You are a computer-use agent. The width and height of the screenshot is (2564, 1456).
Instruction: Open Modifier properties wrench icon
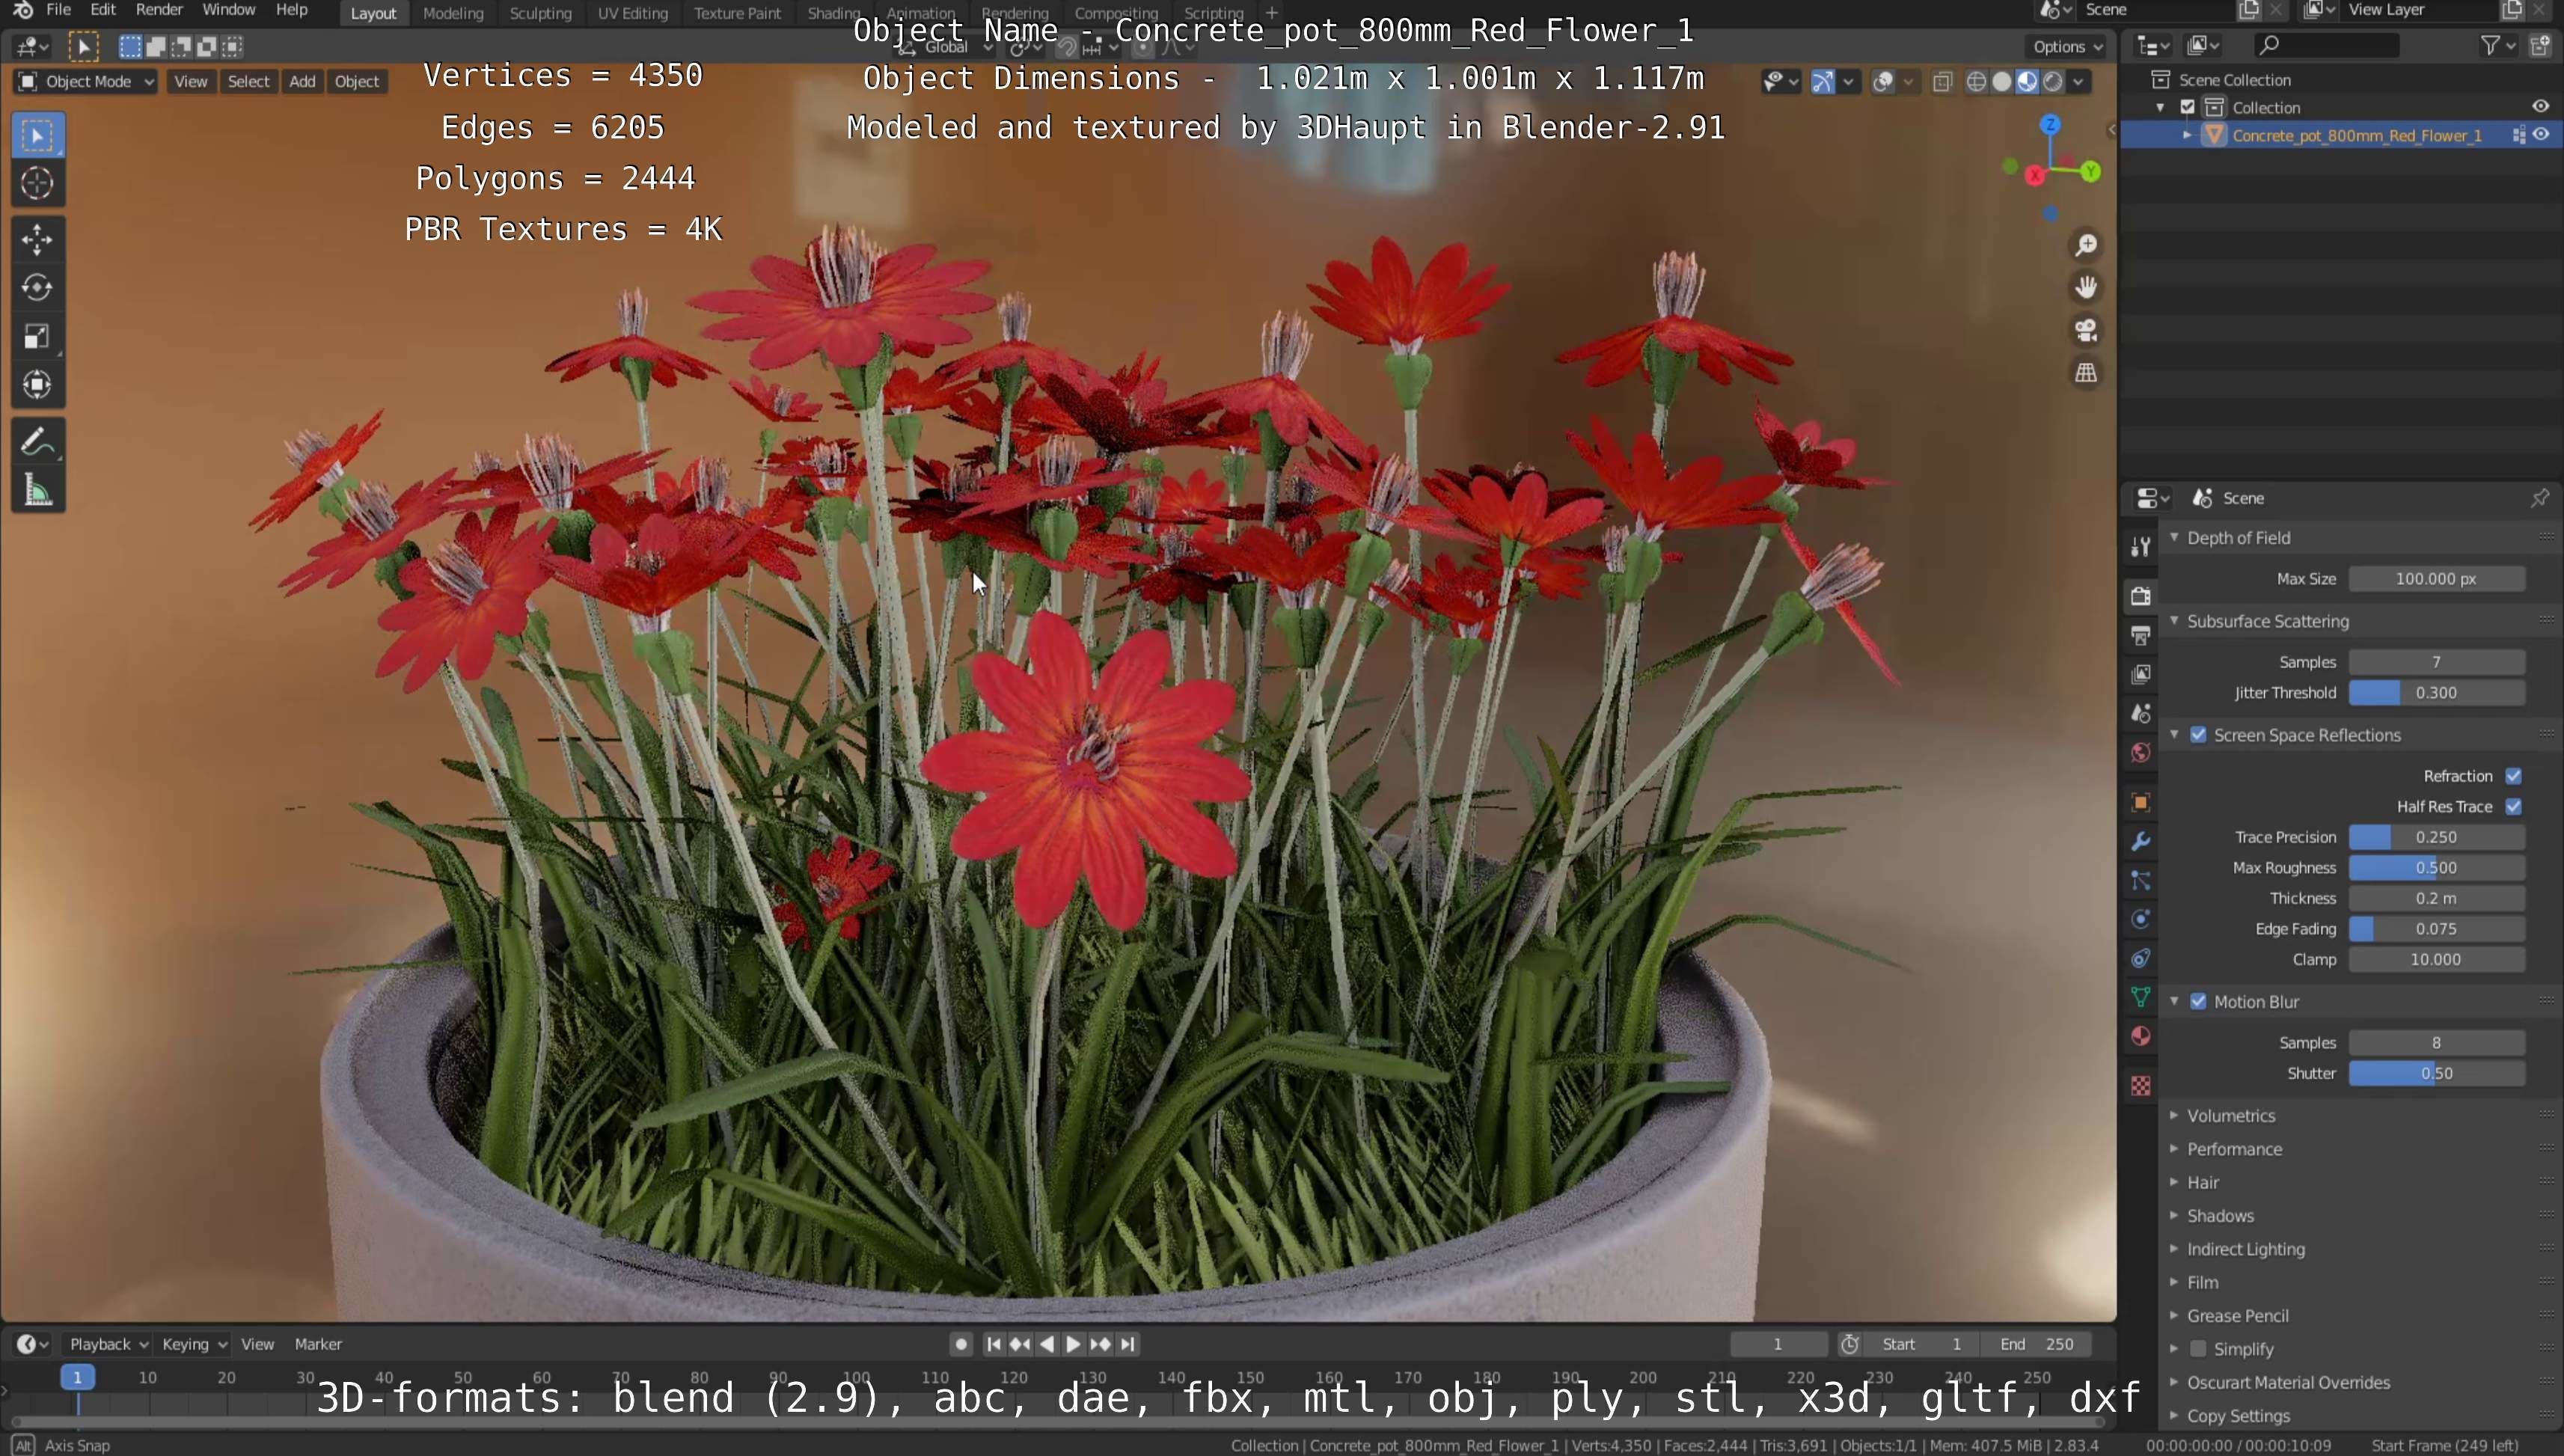pyautogui.click(x=2141, y=841)
